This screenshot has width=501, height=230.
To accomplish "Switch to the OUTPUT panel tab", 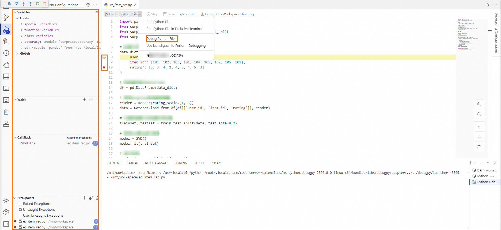I will pyautogui.click(x=133, y=163).
